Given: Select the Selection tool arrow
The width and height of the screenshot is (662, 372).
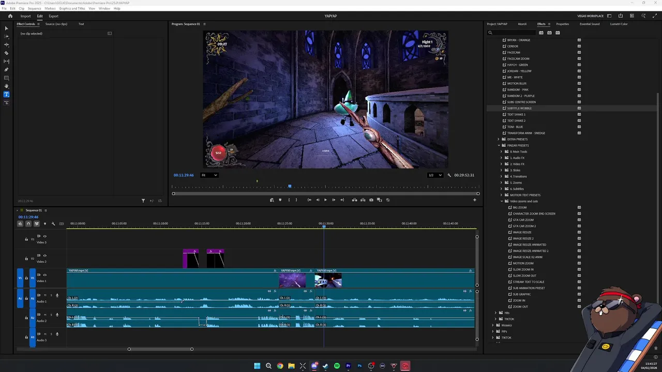Looking at the screenshot, I should (x=6, y=28).
